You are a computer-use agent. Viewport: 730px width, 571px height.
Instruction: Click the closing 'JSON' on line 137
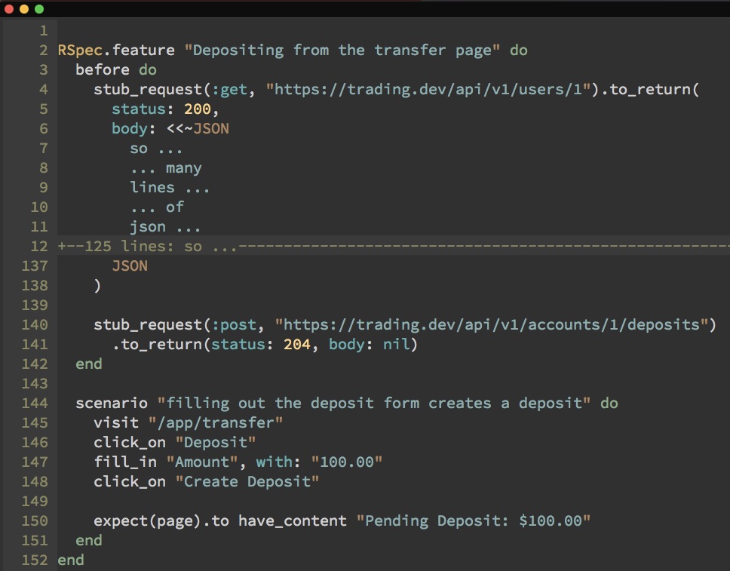click(130, 266)
